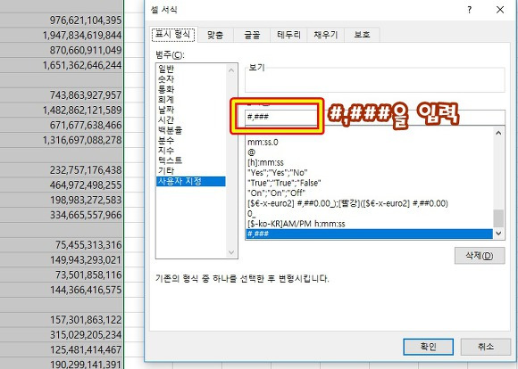Image resolution: width=518 pixels, height=369 pixels.
Task: Choose the @ text format
Action: [x=370, y=152]
